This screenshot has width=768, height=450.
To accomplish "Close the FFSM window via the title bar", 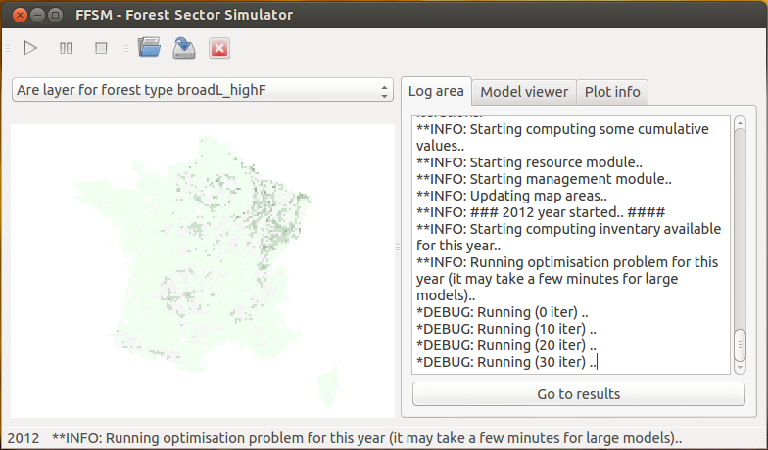I will point(20,16).
